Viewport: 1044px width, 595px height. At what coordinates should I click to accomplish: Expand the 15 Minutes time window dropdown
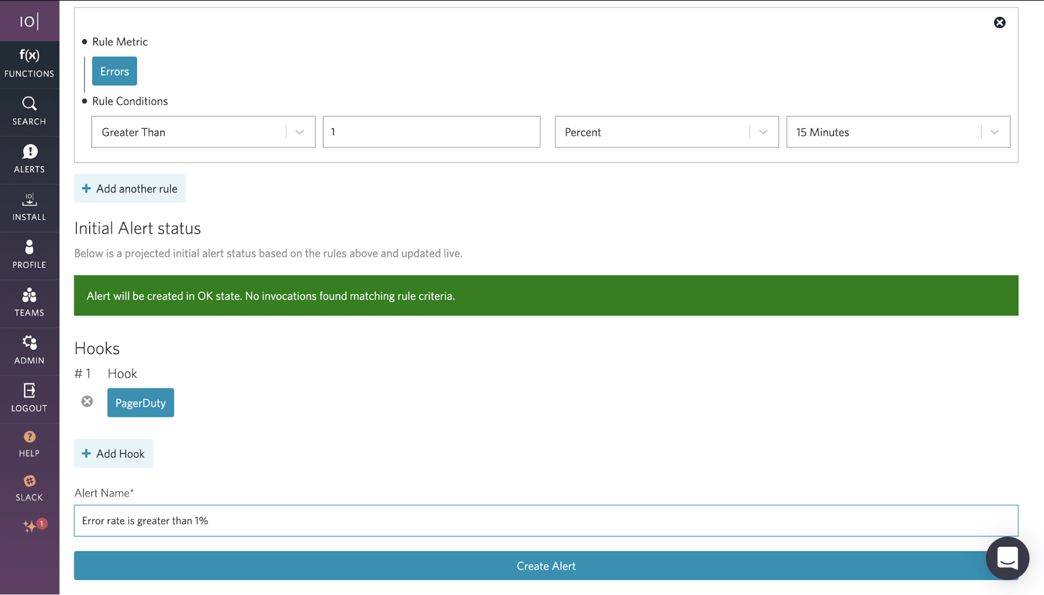pos(994,132)
